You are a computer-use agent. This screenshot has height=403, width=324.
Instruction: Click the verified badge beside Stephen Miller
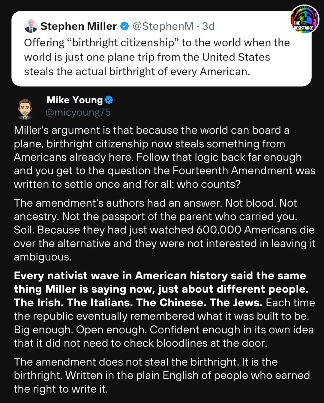point(124,26)
